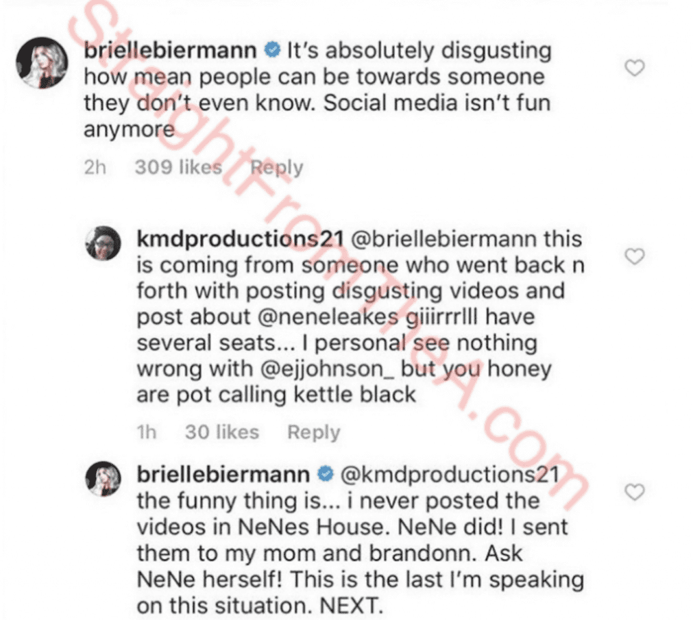Image resolution: width=693 pixels, height=620 pixels.
Task: Reply to the comment with 309 likes
Action: click(276, 167)
